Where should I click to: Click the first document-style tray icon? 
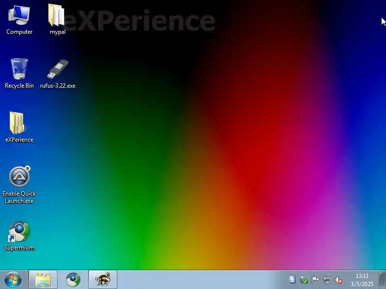click(292, 280)
